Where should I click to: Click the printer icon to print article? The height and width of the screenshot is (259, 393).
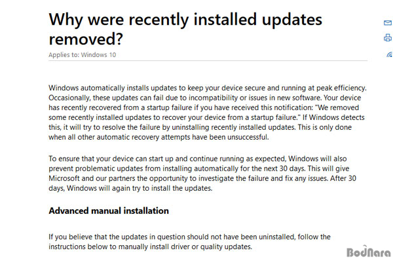pyautogui.click(x=388, y=37)
